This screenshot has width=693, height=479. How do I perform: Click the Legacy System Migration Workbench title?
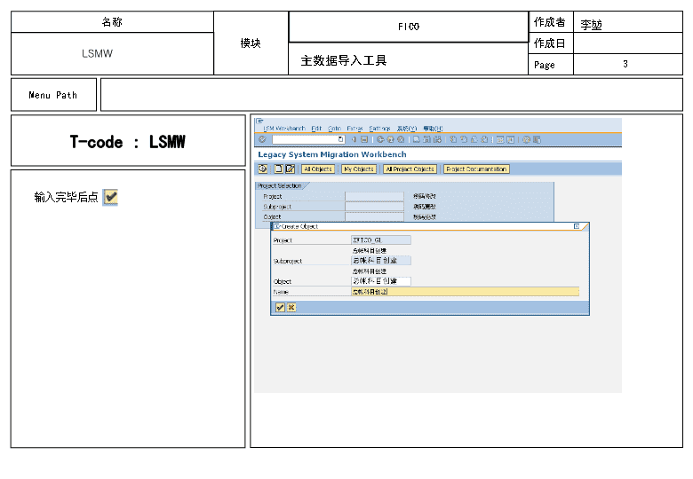[x=332, y=154]
